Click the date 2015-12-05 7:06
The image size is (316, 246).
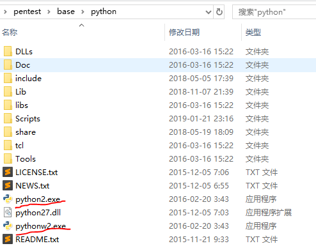(199, 173)
